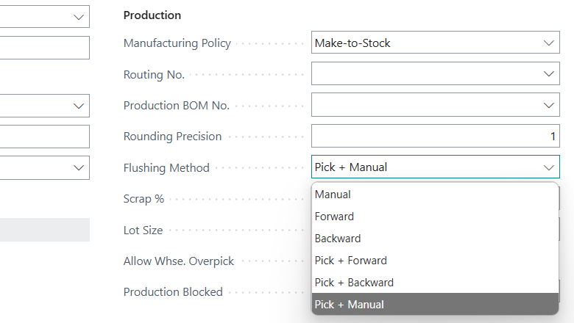Select Manual from the flushing method list

(333, 195)
